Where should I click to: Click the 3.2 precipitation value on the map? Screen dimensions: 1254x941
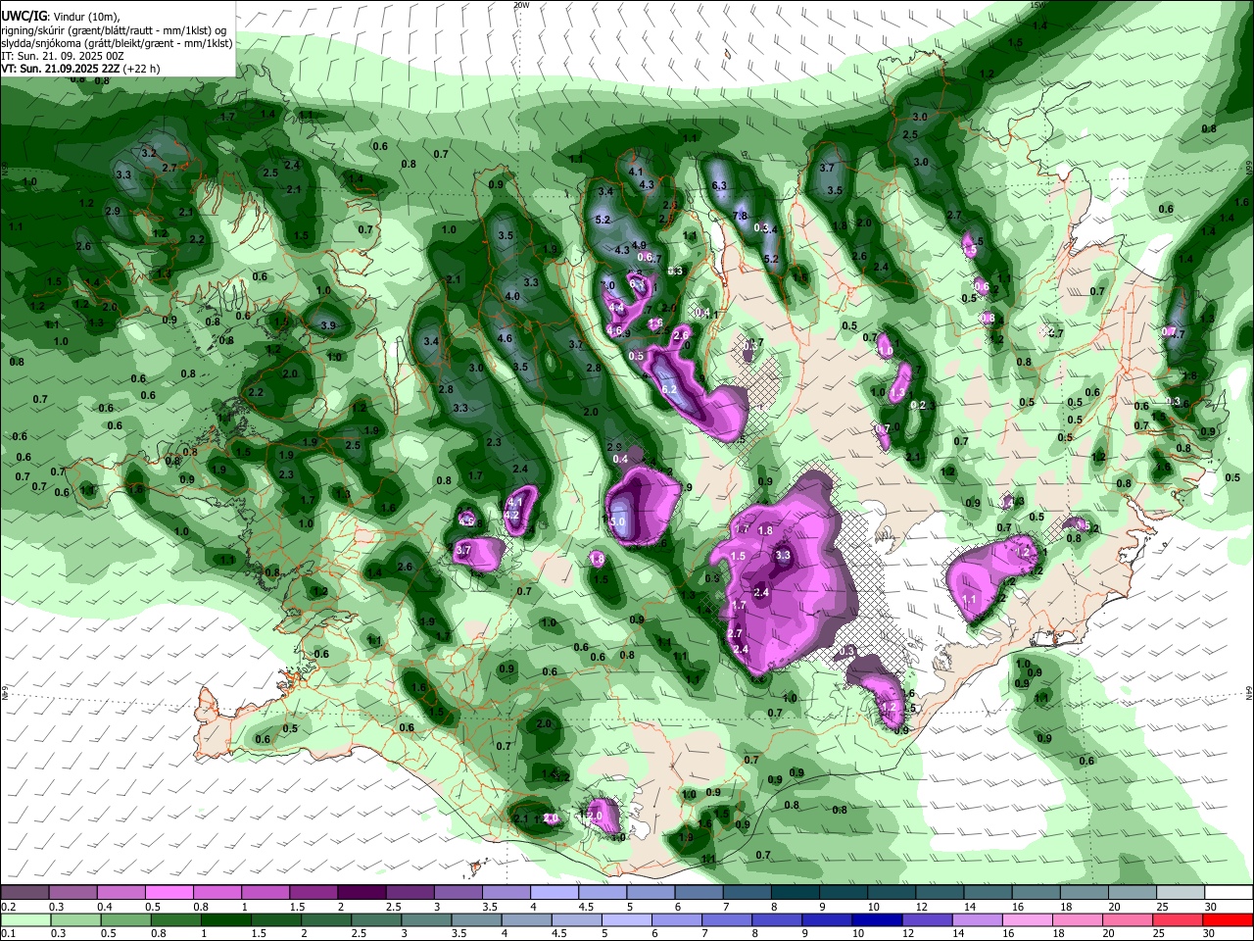[149, 153]
